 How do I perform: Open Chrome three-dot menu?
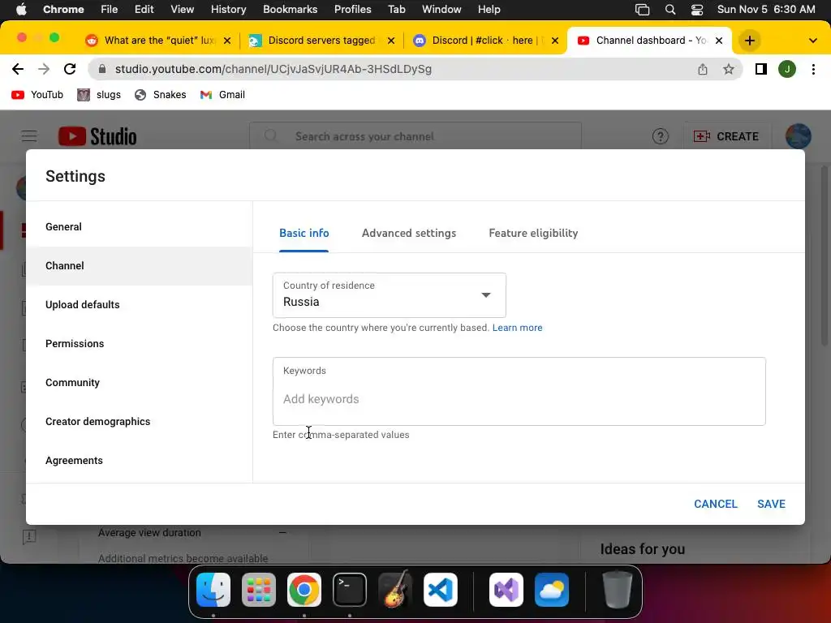pyautogui.click(x=813, y=69)
